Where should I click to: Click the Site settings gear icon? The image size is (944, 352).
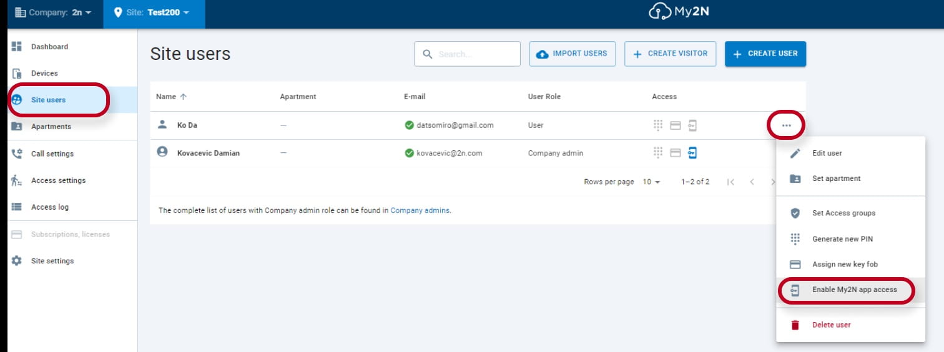pos(17,261)
